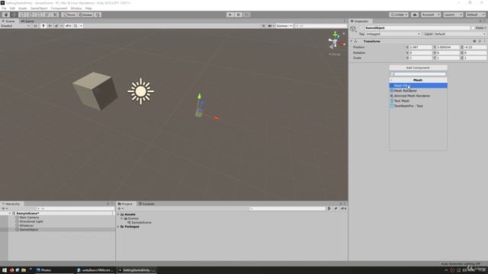The height and width of the screenshot is (274, 488).
Task: Toggle Pivot/Center handle position
Action: [69, 14]
